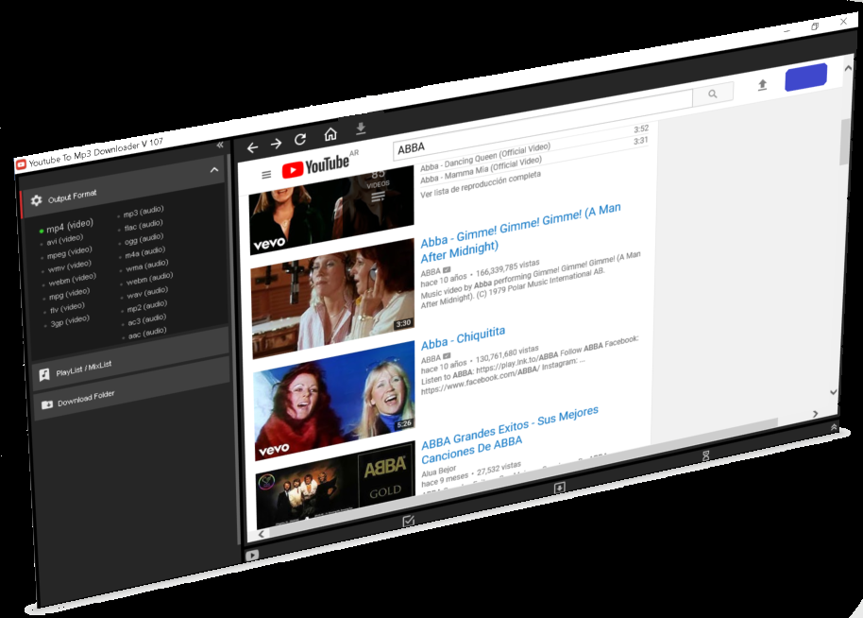The height and width of the screenshot is (618, 863).
Task: Go back with the left arrow icon
Action: coord(253,147)
